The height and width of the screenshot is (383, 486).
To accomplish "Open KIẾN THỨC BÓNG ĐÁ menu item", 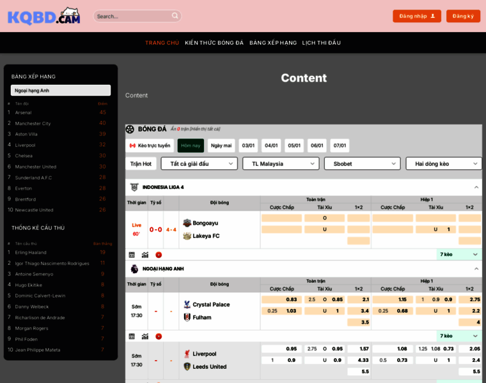I will [214, 43].
